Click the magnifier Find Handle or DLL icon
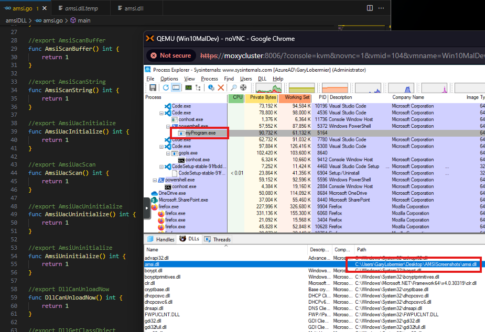The width and height of the screenshot is (485, 332). click(234, 87)
